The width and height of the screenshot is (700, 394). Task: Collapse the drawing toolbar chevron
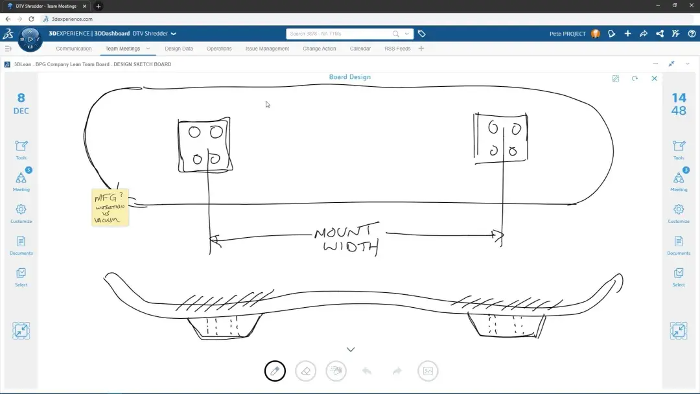tap(351, 349)
